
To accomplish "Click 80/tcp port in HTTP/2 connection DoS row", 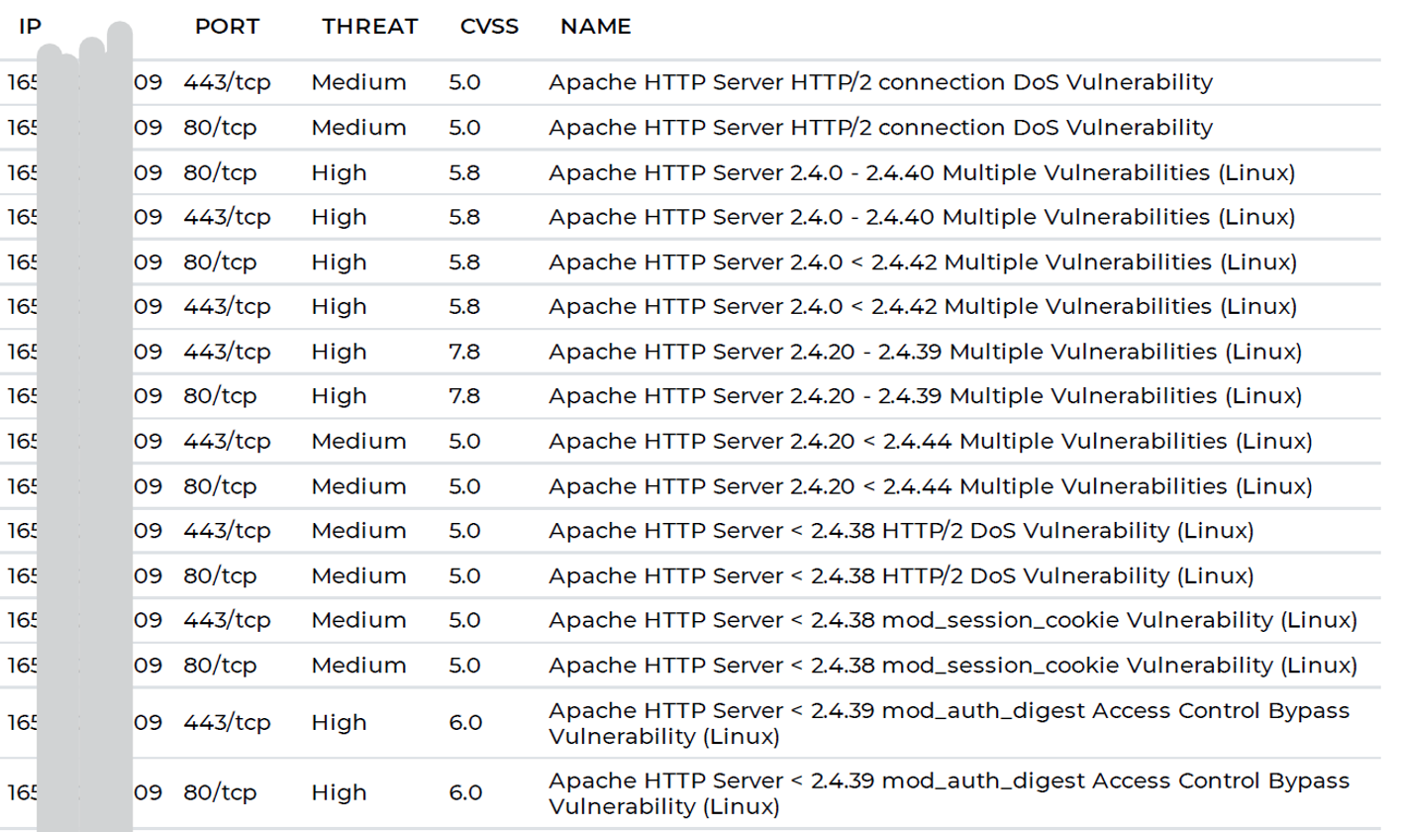I will (x=220, y=128).
